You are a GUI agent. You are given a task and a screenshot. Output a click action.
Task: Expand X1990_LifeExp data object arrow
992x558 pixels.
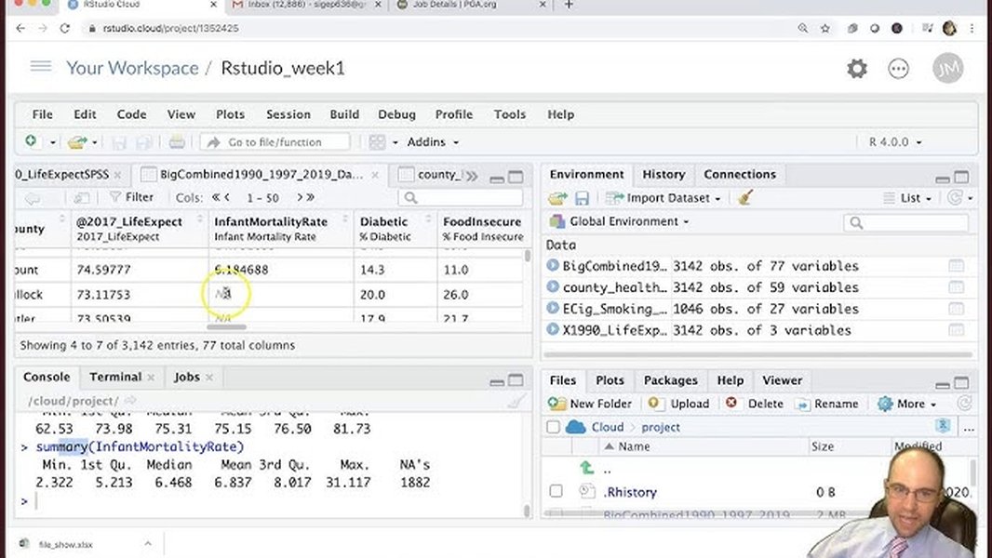(553, 329)
